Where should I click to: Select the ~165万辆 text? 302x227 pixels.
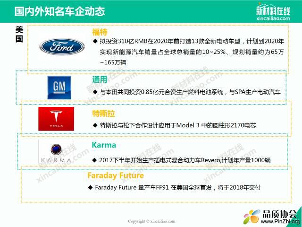coord(113,62)
